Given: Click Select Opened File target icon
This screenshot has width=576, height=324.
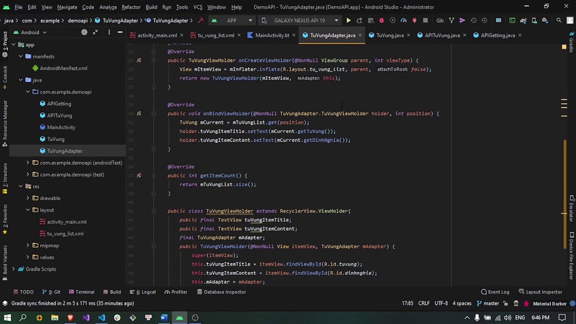Looking at the screenshot, I should 84,32.
